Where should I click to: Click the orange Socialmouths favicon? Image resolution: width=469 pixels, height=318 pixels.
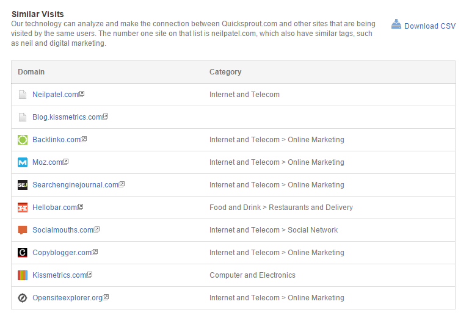pos(23,230)
